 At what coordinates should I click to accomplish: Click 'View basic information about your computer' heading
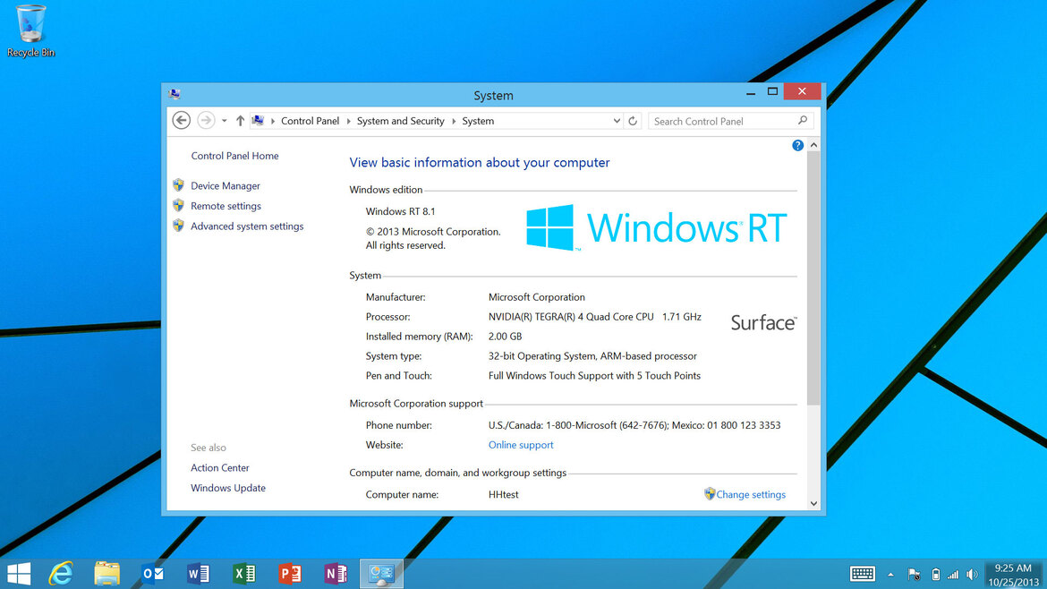(480, 162)
